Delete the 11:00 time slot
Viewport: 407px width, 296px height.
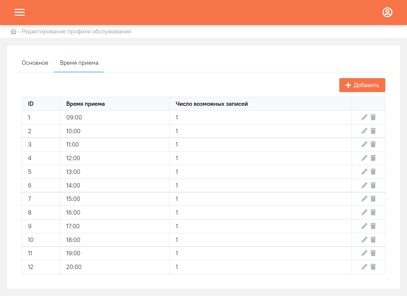(373, 144)
